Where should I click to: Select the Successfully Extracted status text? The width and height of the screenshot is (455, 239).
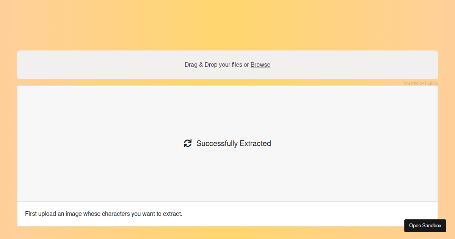[x=234, y=143]
